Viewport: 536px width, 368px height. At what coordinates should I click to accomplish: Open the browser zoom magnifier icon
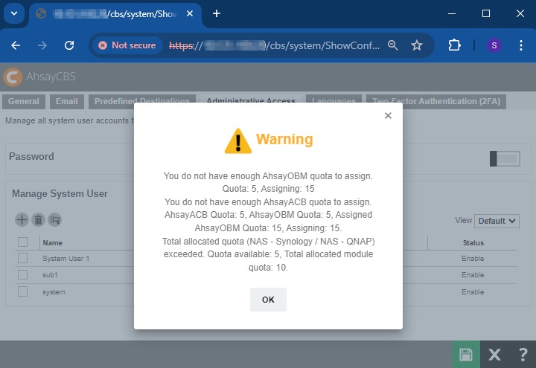(393, 45)
